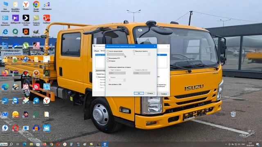Increase the Maximum memory spinner value
The image size is (262, 147).
(x=149, y=53)
